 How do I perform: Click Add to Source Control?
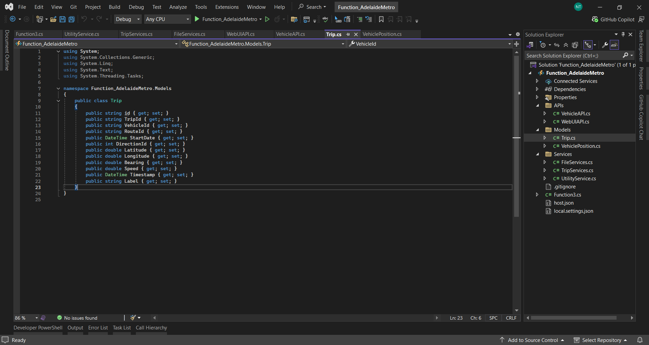coord(533,340)
